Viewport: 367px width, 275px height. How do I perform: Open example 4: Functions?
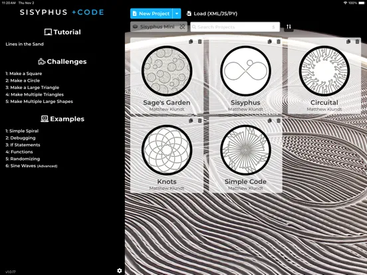click(x=19, y=152)
